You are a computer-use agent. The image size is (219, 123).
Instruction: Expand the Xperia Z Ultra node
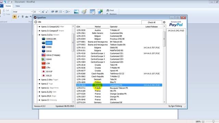click(40, 80)
